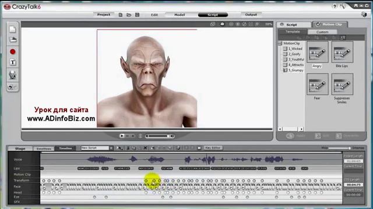Click the first keyframe on the Eye track
Viewport: 373px width, 209px height.
tap(94, 197)
